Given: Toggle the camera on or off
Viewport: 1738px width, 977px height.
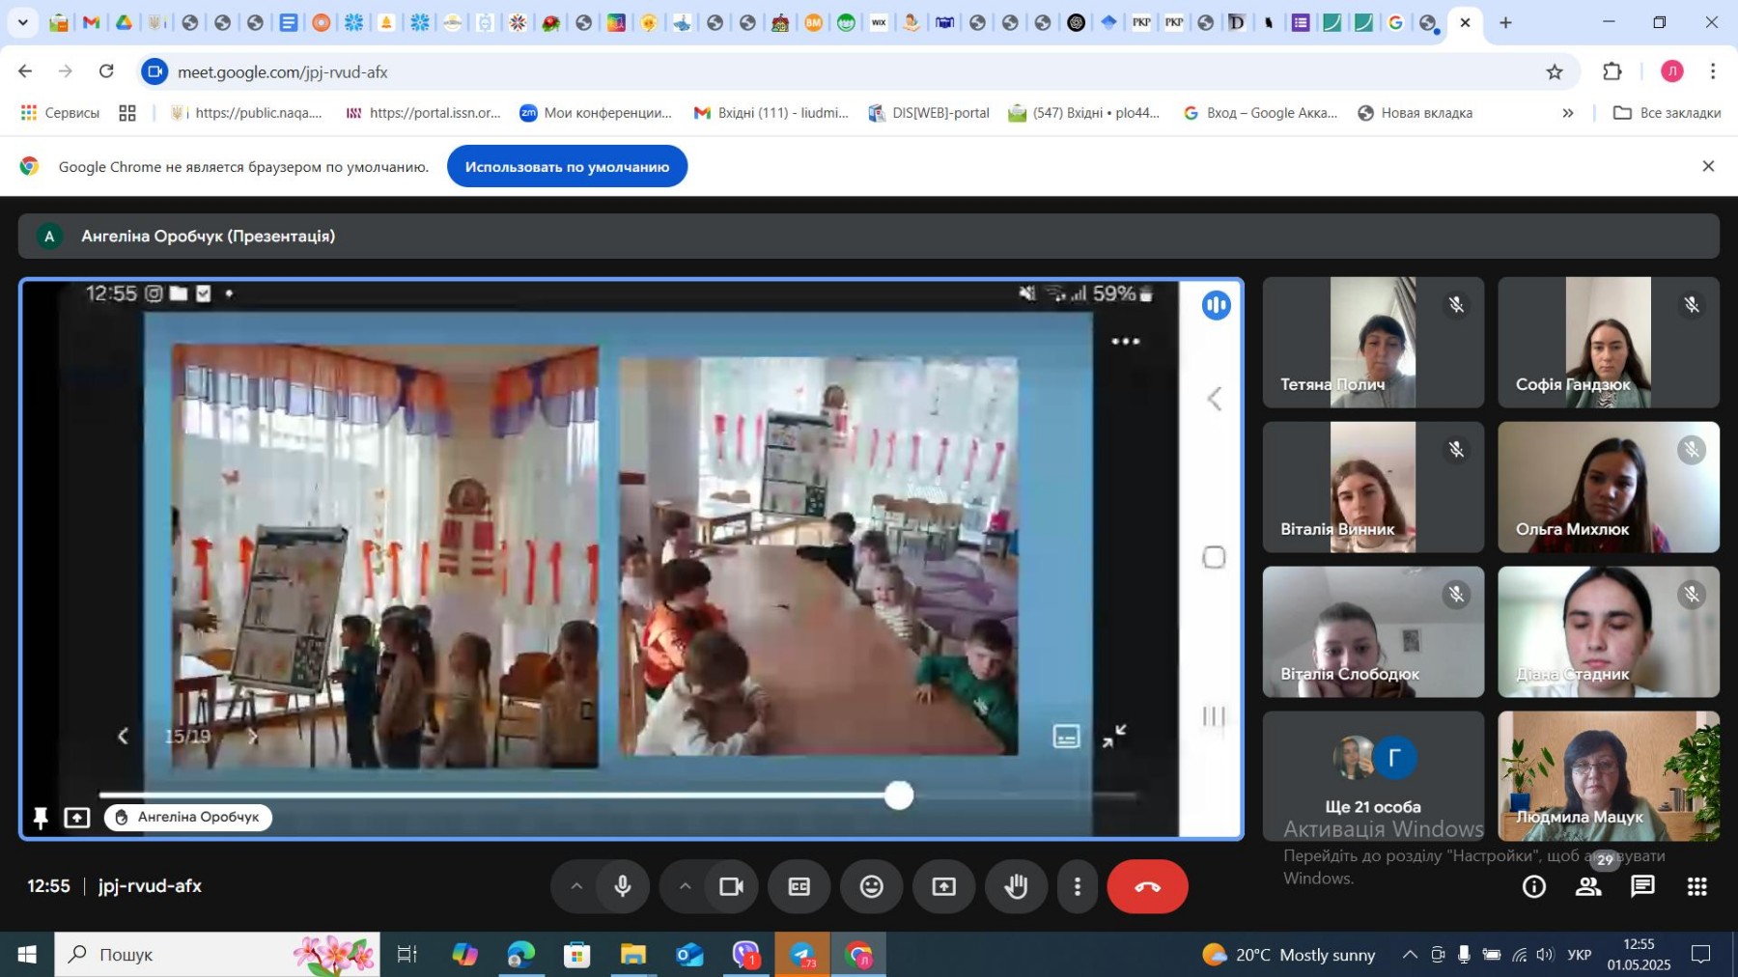Looking at the screenshot, I should [731, 886].
